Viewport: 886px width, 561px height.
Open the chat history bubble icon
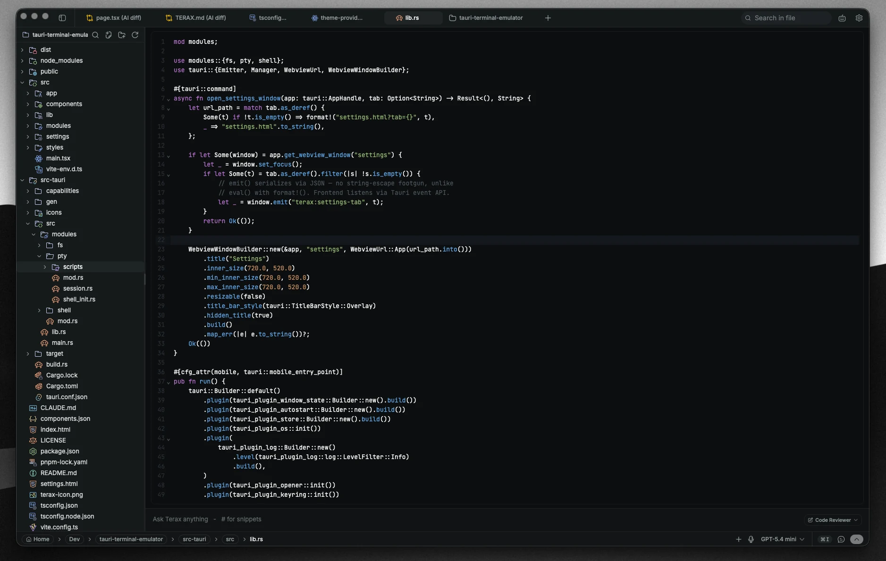coord(841,539)
